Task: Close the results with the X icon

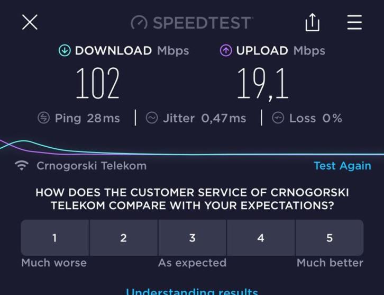Action: 30,22
